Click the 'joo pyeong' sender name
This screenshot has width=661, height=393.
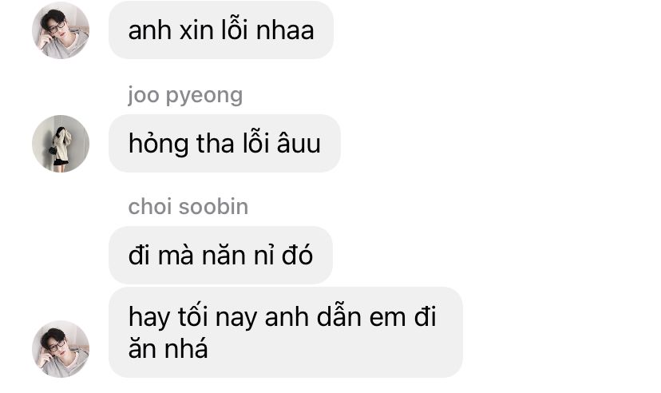click(185, 95)
